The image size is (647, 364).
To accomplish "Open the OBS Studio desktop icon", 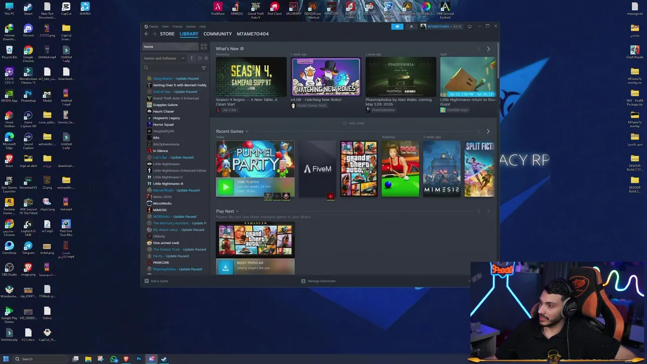I will click(x=9, y=269).
